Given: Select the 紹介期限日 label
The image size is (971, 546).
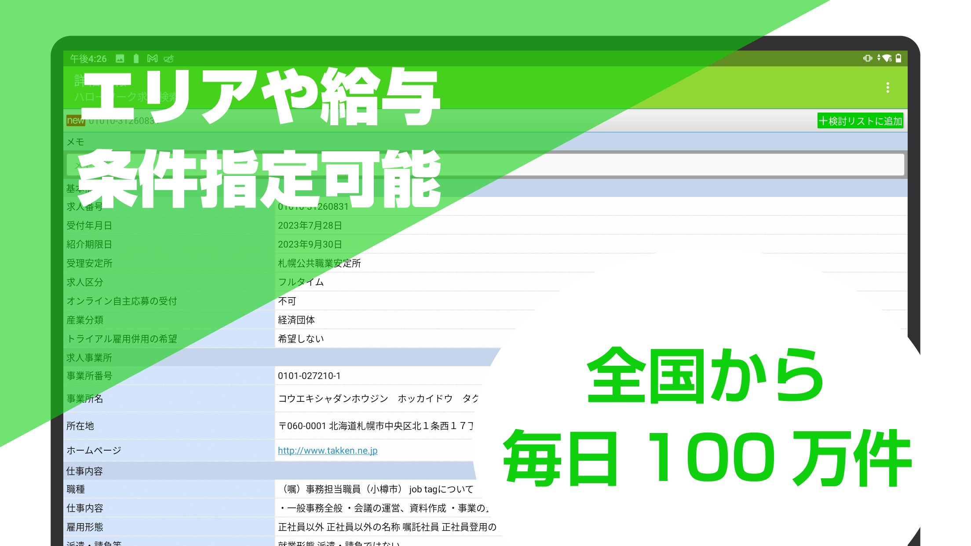Looking at the screenshot, I should pos(89,244).
